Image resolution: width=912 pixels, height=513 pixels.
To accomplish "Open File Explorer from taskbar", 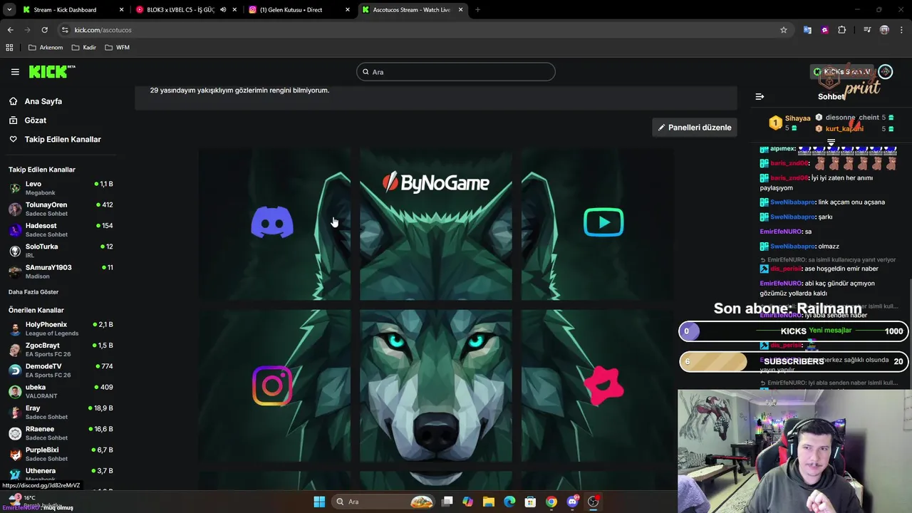I will point(489,502).
